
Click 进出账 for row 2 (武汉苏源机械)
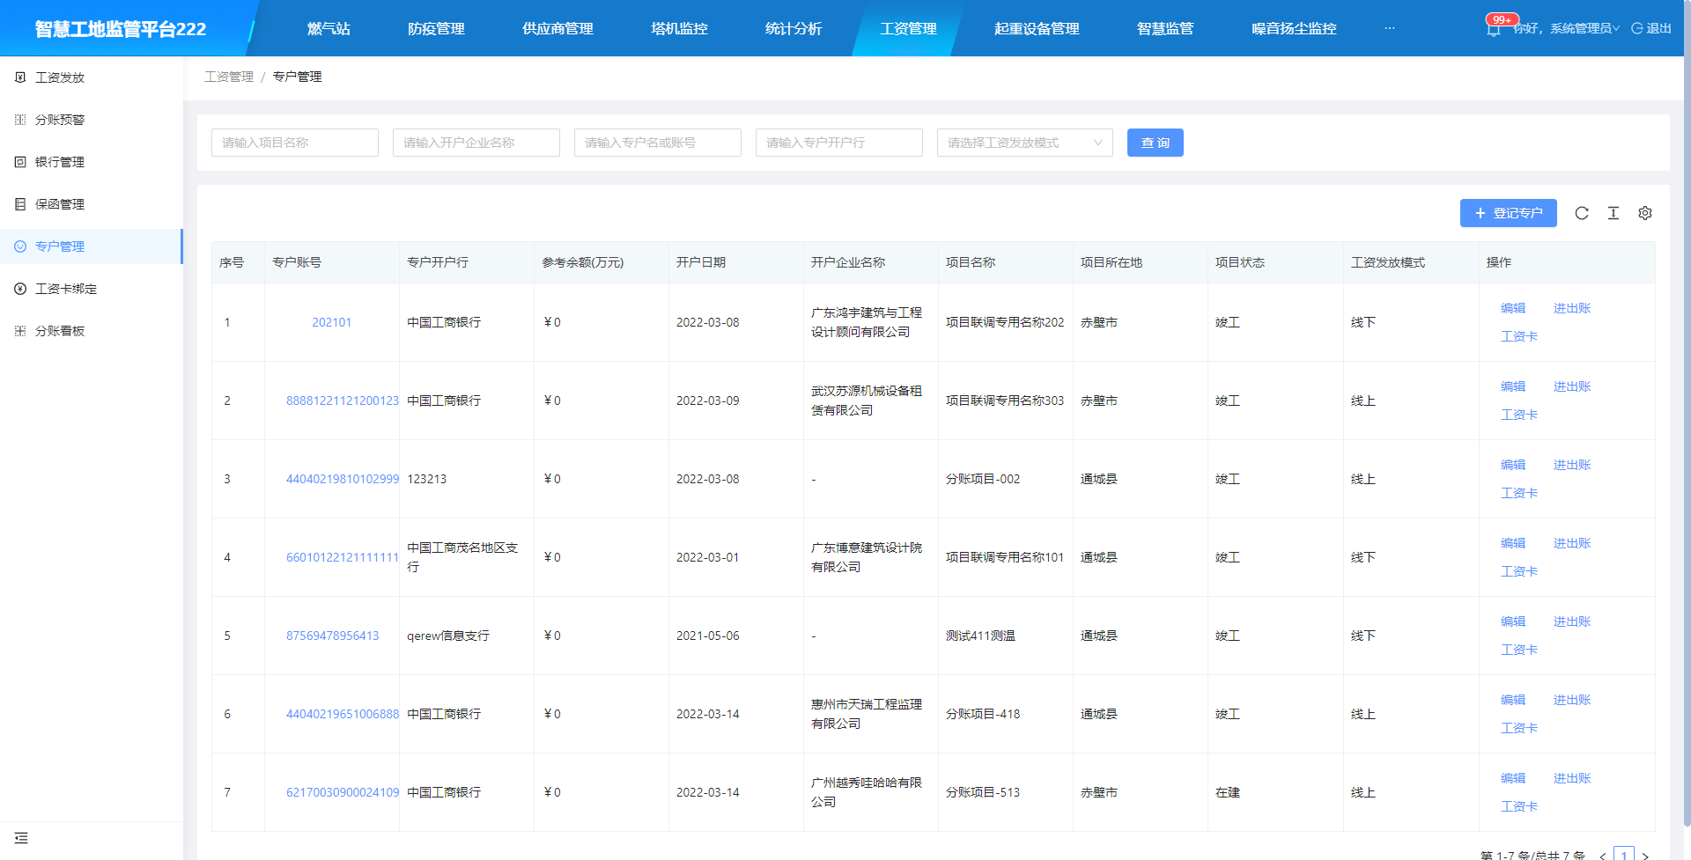[x=1572, y=386]
